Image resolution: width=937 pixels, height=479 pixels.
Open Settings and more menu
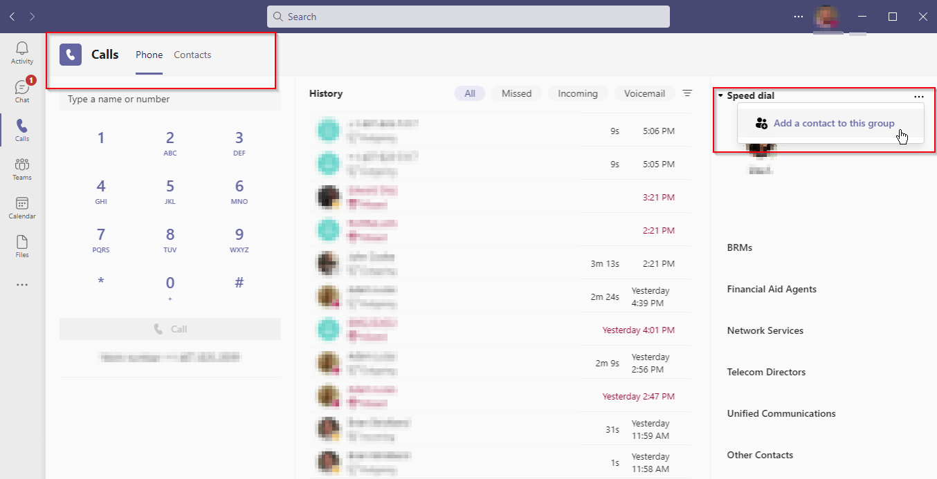click(x=799, y=17)
